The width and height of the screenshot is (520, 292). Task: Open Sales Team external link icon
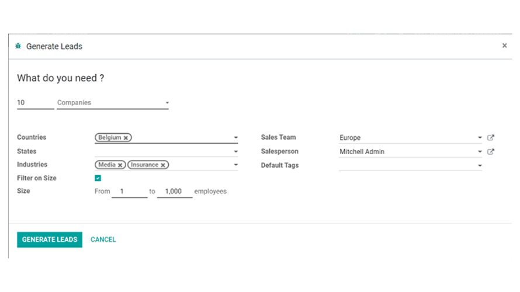[491, 138]
